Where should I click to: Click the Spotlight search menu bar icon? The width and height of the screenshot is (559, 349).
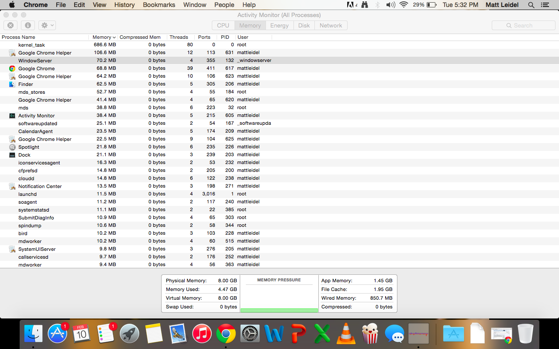531,5
